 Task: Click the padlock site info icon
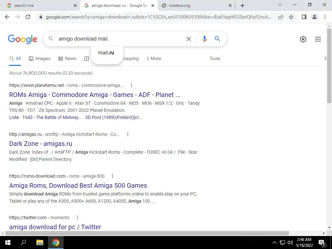tap(41, 17)
